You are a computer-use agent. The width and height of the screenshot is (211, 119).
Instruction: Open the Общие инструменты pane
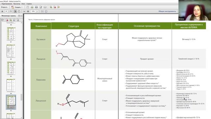[167, 11]
